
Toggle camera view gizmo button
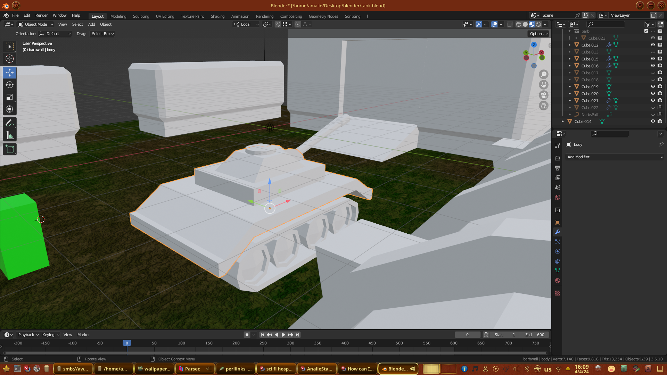tap(544, 95)
